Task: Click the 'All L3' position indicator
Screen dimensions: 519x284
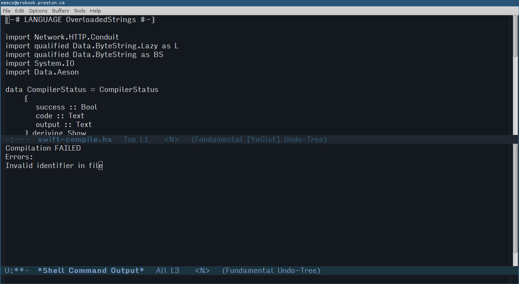Action: (167, 271)
